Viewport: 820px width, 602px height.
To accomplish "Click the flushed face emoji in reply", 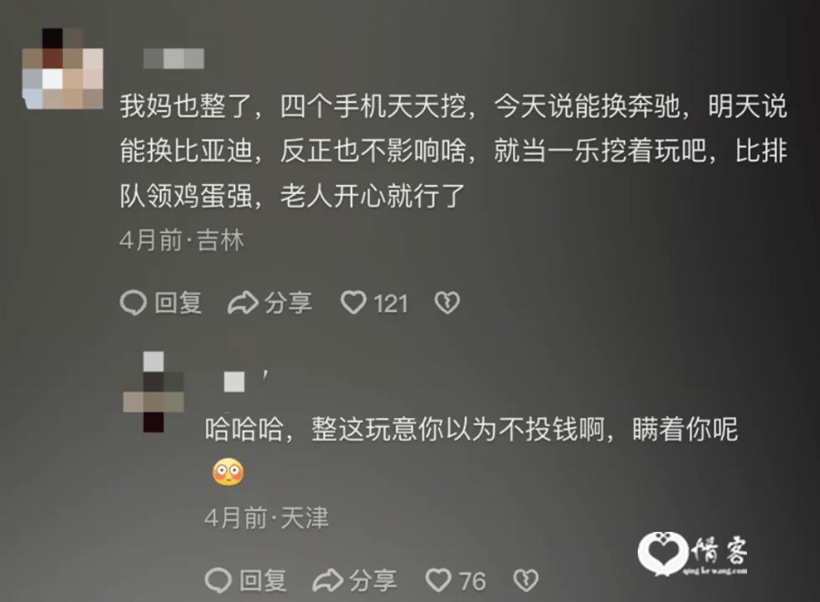I will (229, 472).
